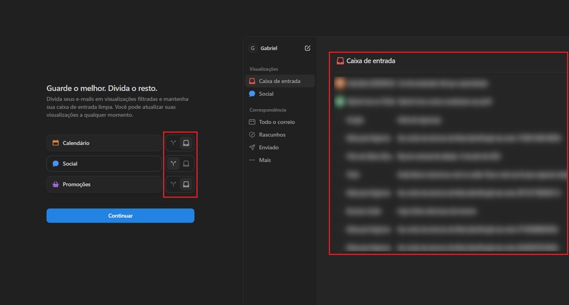
Task: Keep Promoções in the inbox
Action: [186, 184]
